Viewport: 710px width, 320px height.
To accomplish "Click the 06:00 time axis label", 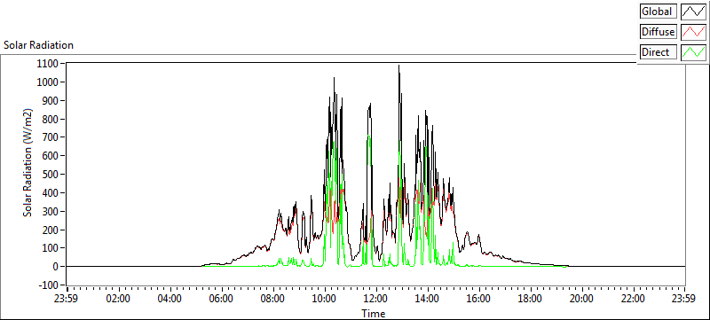I will click(x=222, y=299).
